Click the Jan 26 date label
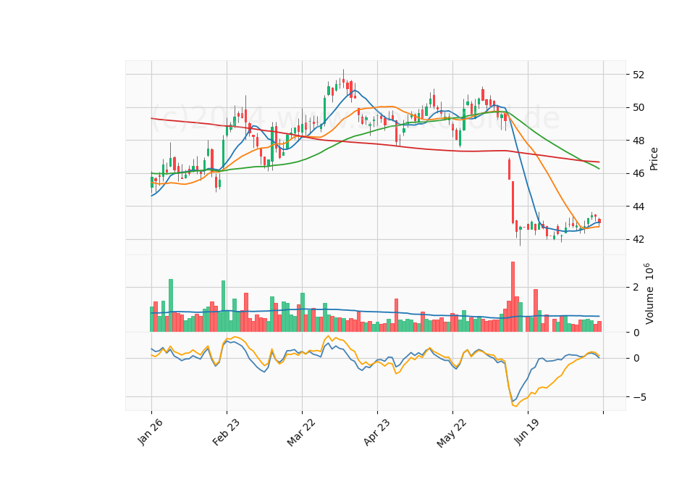Viewport: 695px width, 500px height. [151, 432]
